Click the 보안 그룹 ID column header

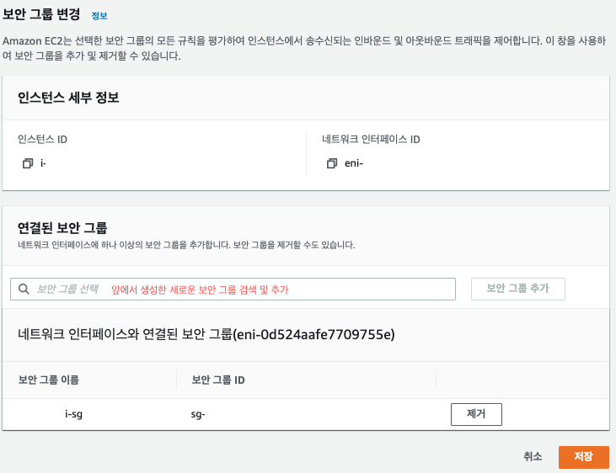click(218, 380)
